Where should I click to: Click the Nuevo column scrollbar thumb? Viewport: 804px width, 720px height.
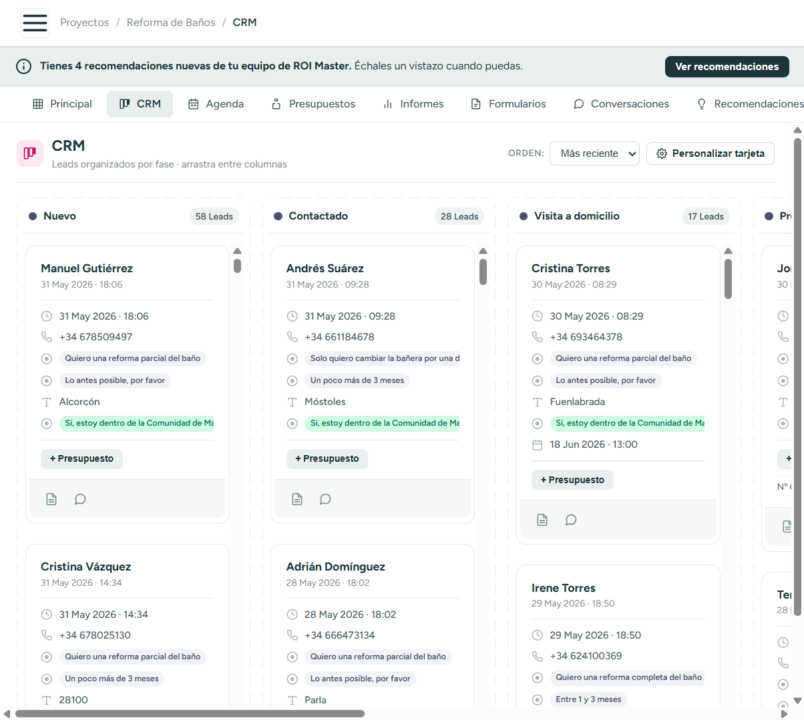237,266
